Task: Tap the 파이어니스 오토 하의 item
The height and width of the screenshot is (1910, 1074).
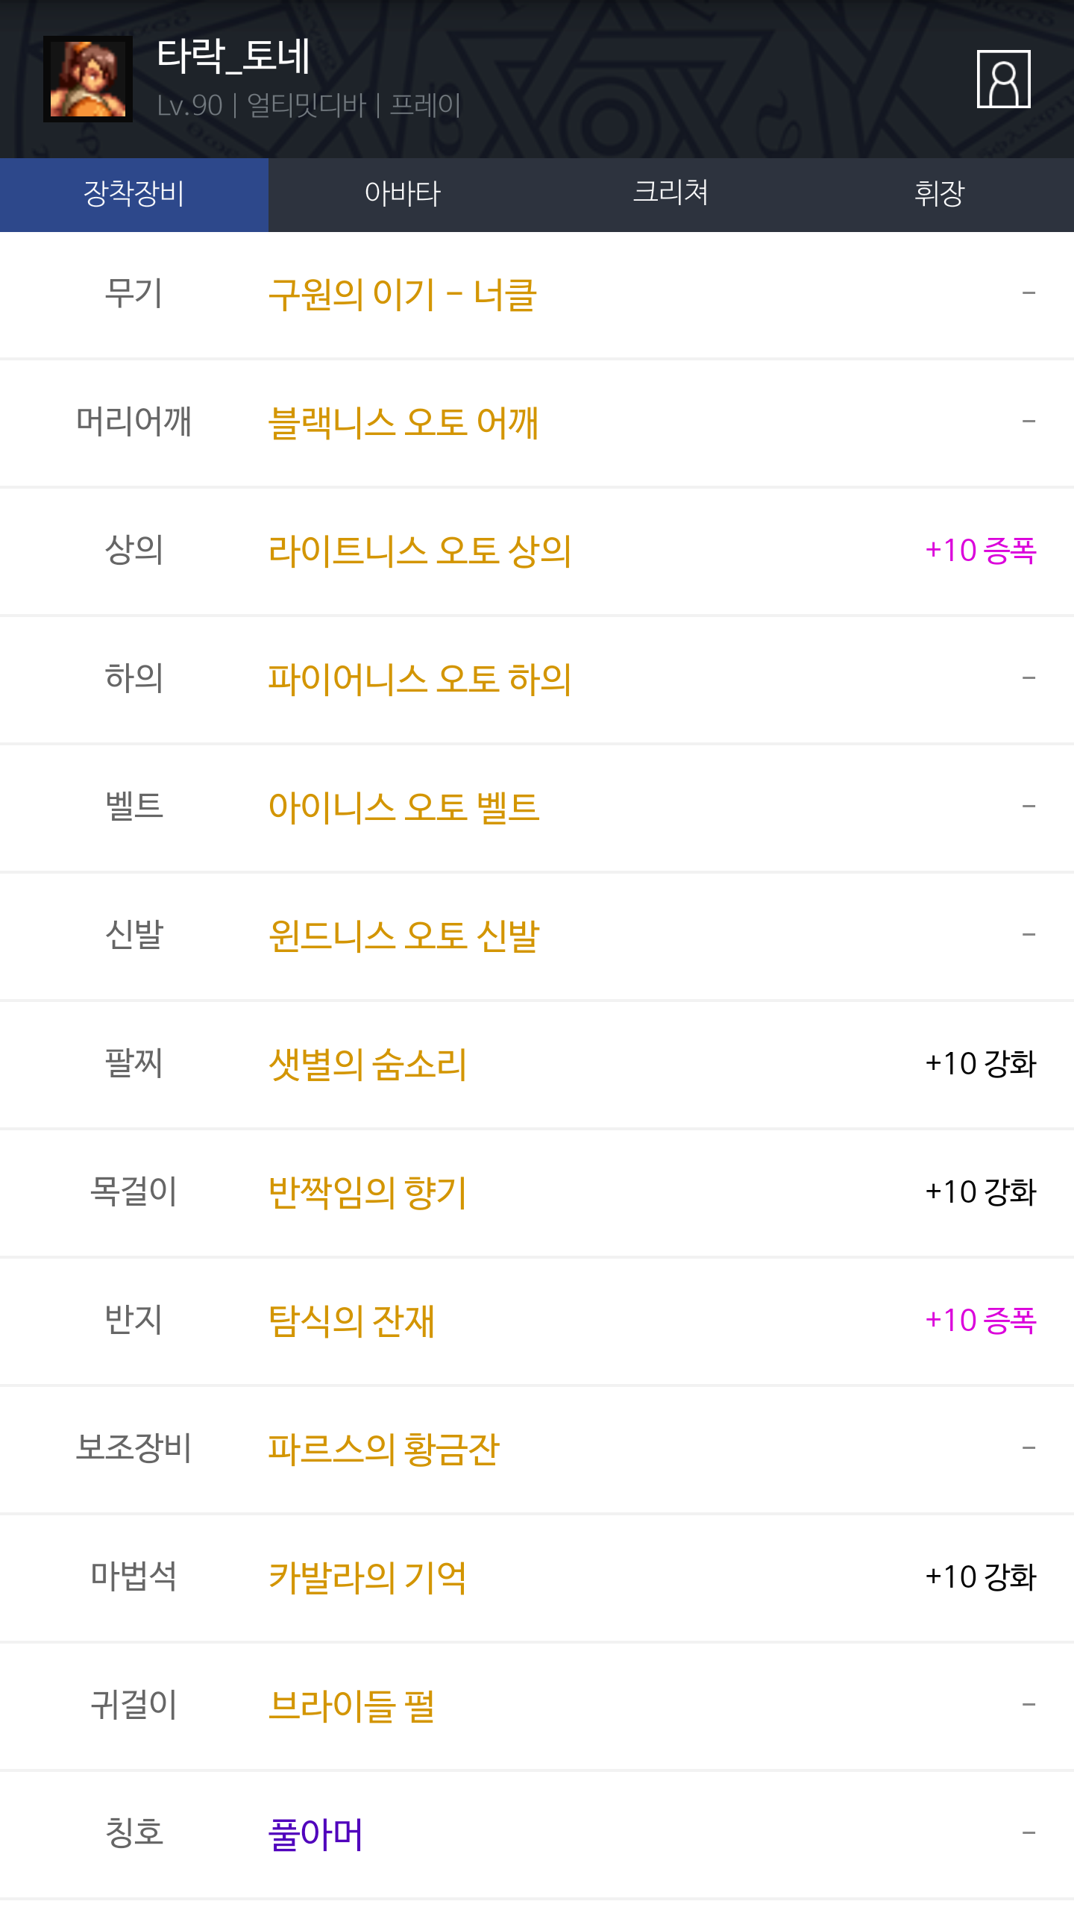Action: pyautogui.click(x=420, y=680)
